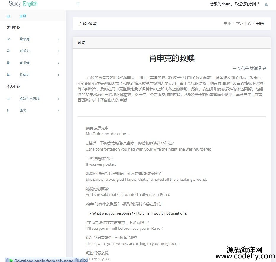Expand the 收藏夹 chevron
Screen dimensions: 276x262
pyautogui.click(x=58, y=75)
